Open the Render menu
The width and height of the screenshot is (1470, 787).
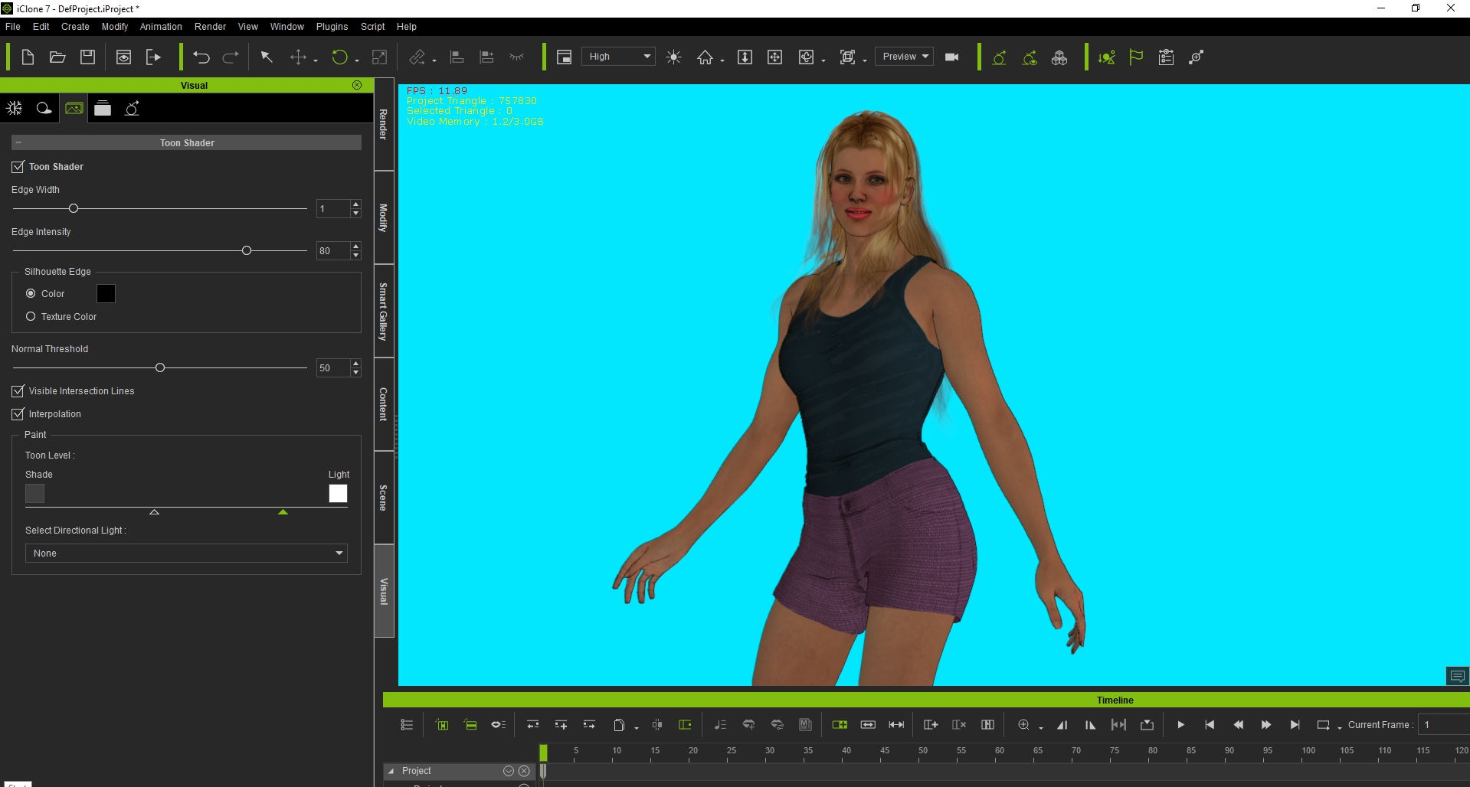pos(210,27)
